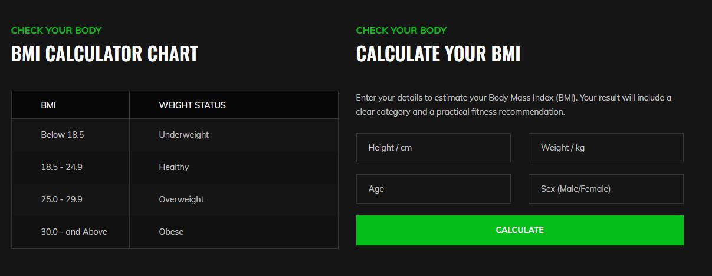This screenshot has height=276, width=712.
Task: Select the 'Below 18.5' table cell
Action: pos(63,135)
